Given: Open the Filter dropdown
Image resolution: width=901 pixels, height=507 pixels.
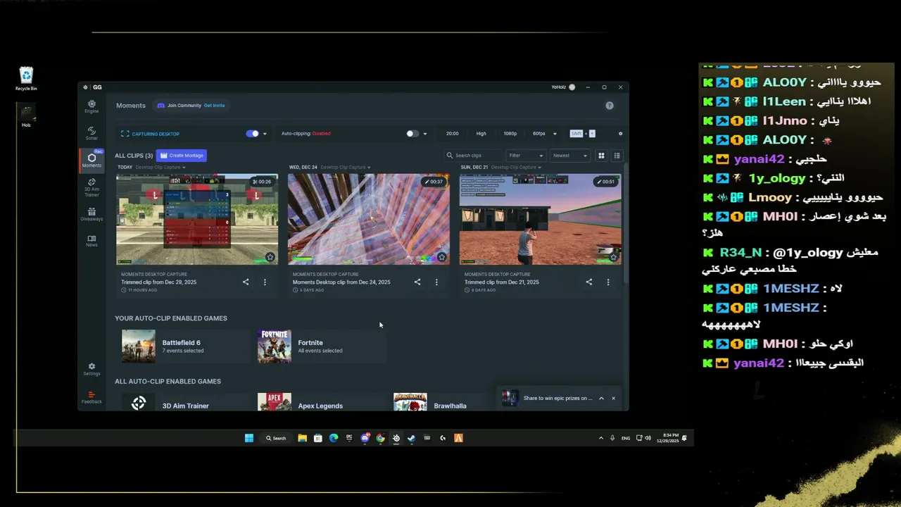Looking at the screenshot, I should click(x=526, y=156).
